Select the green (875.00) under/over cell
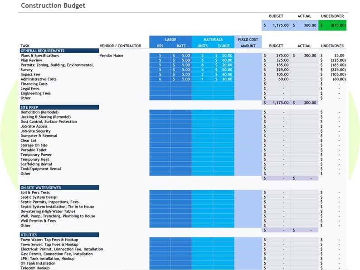This screenshot has width=360, height=270. click(x=332, y=25)
